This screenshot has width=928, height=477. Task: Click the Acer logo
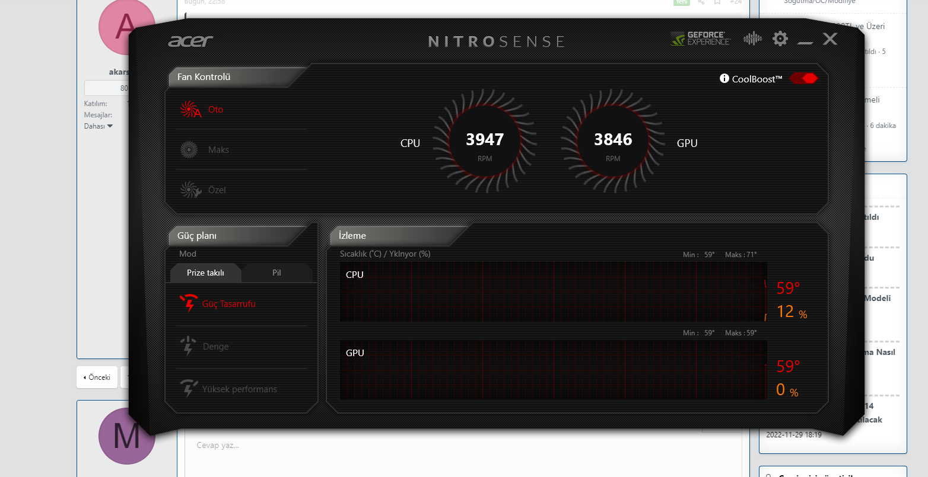(x=190, y=41)
